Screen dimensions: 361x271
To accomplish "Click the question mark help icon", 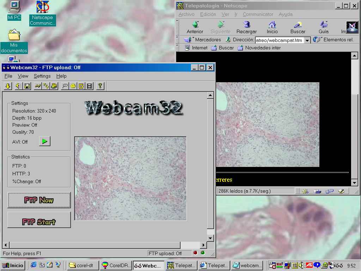I will click(x=100, y=86).
